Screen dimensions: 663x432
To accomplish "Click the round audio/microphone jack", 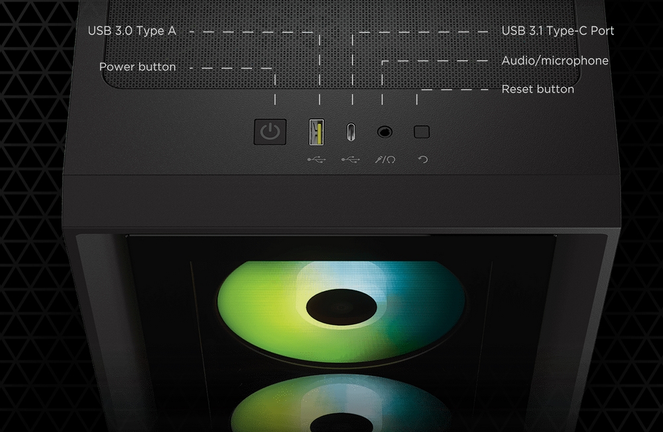I will tap(385, 132).
